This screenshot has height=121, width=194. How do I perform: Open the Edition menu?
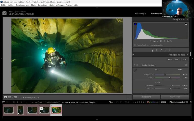pyautogui.click(x=11, y=5)
